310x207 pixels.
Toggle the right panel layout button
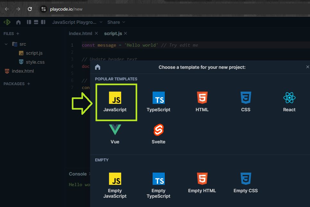pos(43,22)
